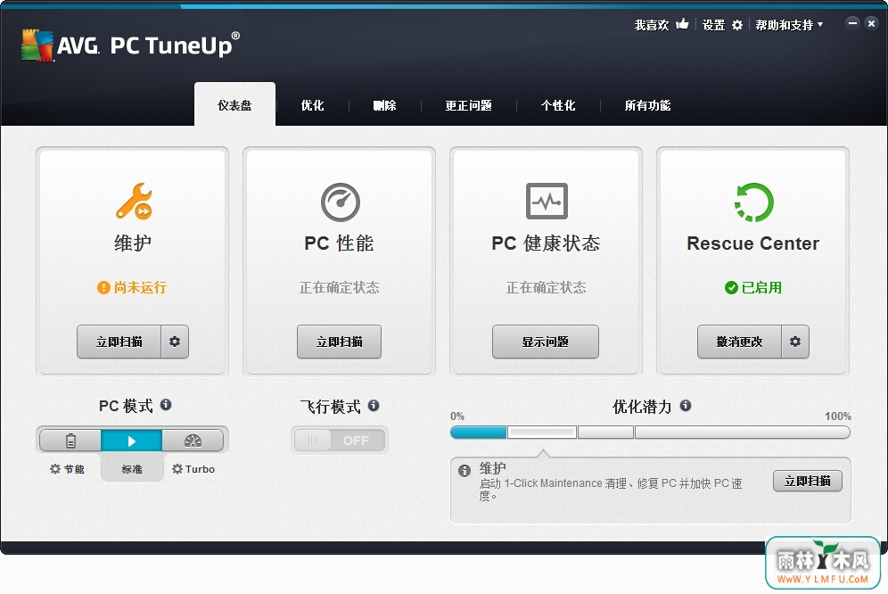Click the PC 健康状态 title
This screenshot has height=594, width=888.
pyautogui.click(x=546, y=243)
